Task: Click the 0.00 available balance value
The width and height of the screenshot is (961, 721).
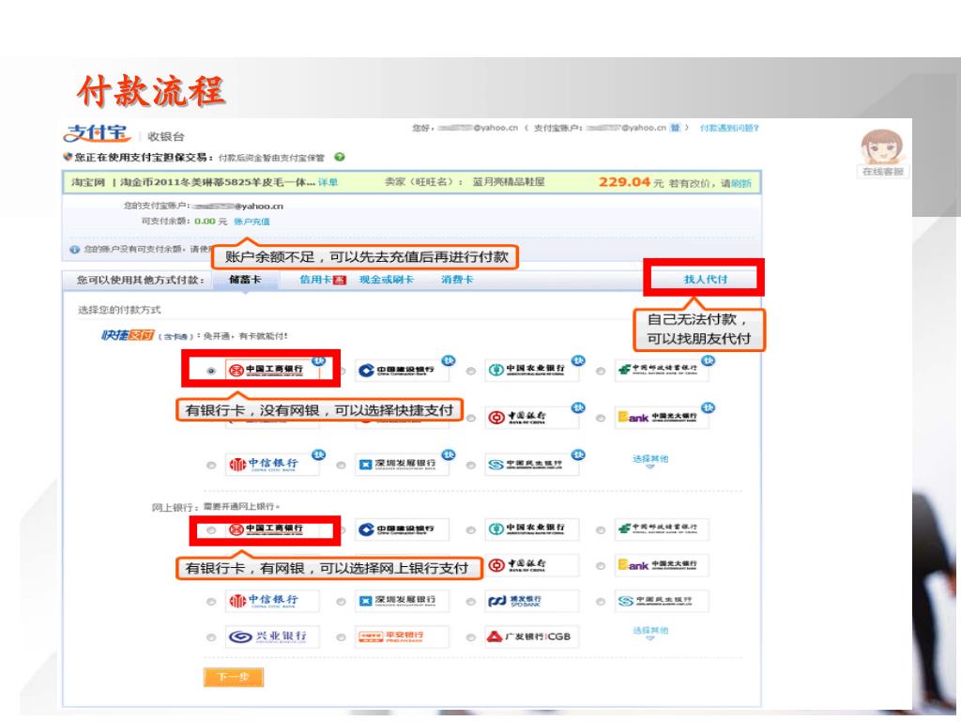Action: click(x=205, y=222)
